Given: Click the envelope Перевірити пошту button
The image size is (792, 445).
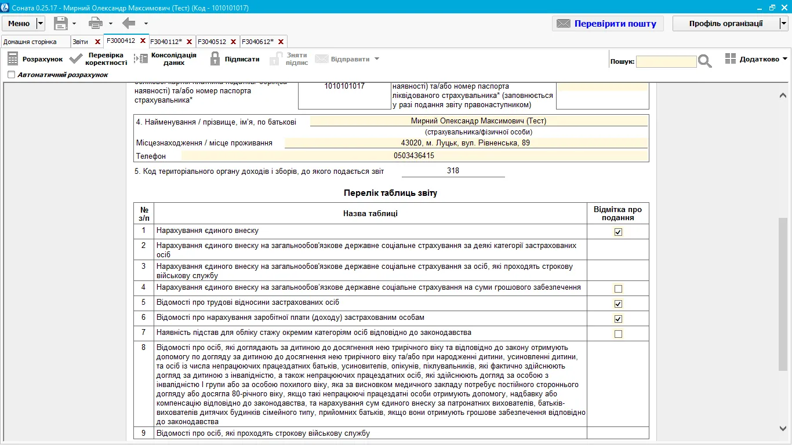Looking at the screenshot, I should coord(608,24).
